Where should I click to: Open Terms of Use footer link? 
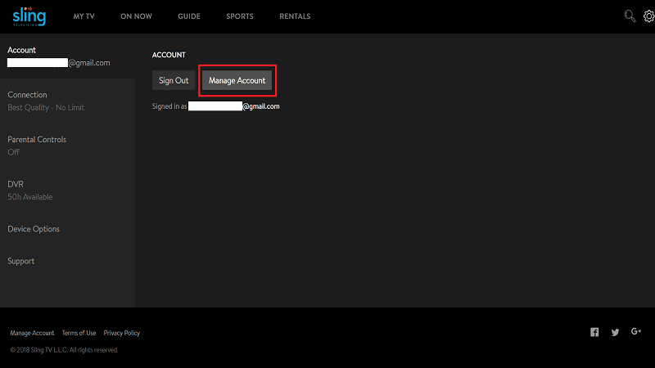pos(79,333)
